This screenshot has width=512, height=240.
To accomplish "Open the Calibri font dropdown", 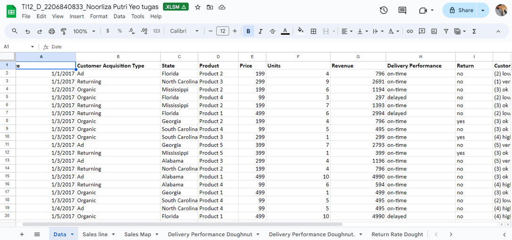I will pos(185,31).
